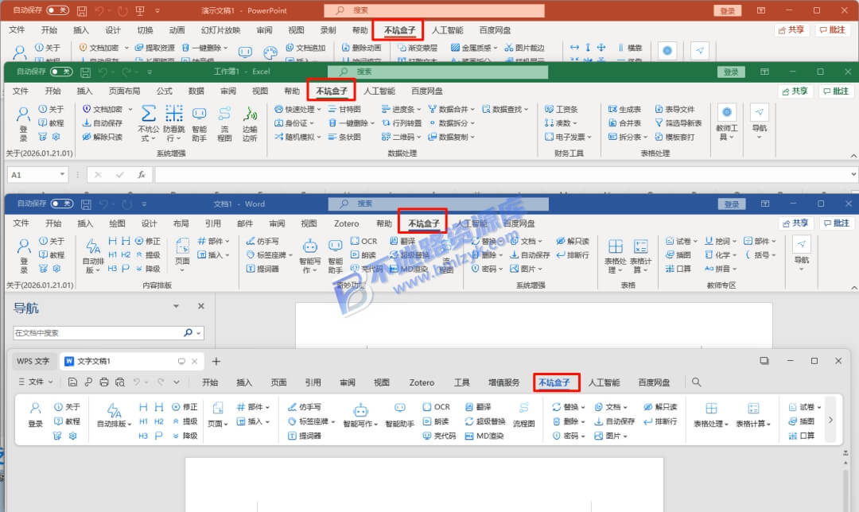This screenshot has width=859, height=512.
Task: Expand 标签座牌 dropdown in Word ribbon
Action: [x=290, y=255]
